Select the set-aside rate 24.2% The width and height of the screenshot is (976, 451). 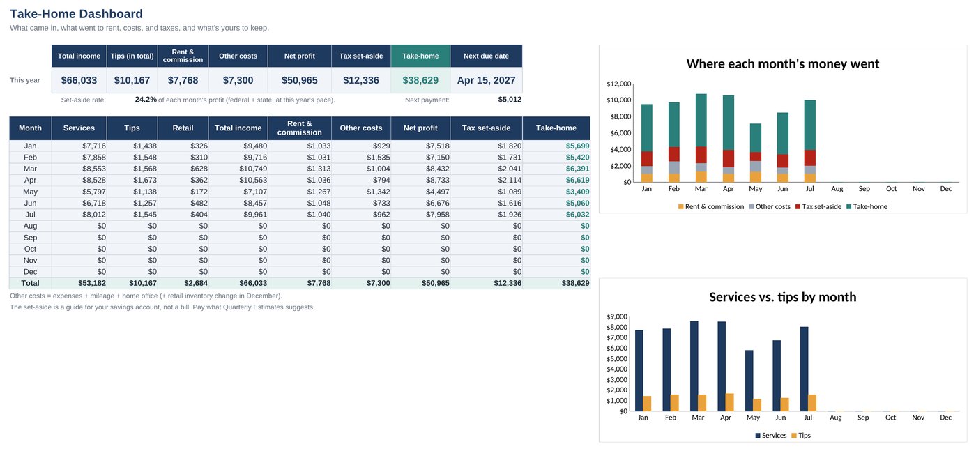(146, 100)
